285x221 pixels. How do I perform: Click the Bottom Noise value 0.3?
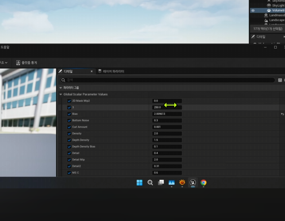[167, 120]
